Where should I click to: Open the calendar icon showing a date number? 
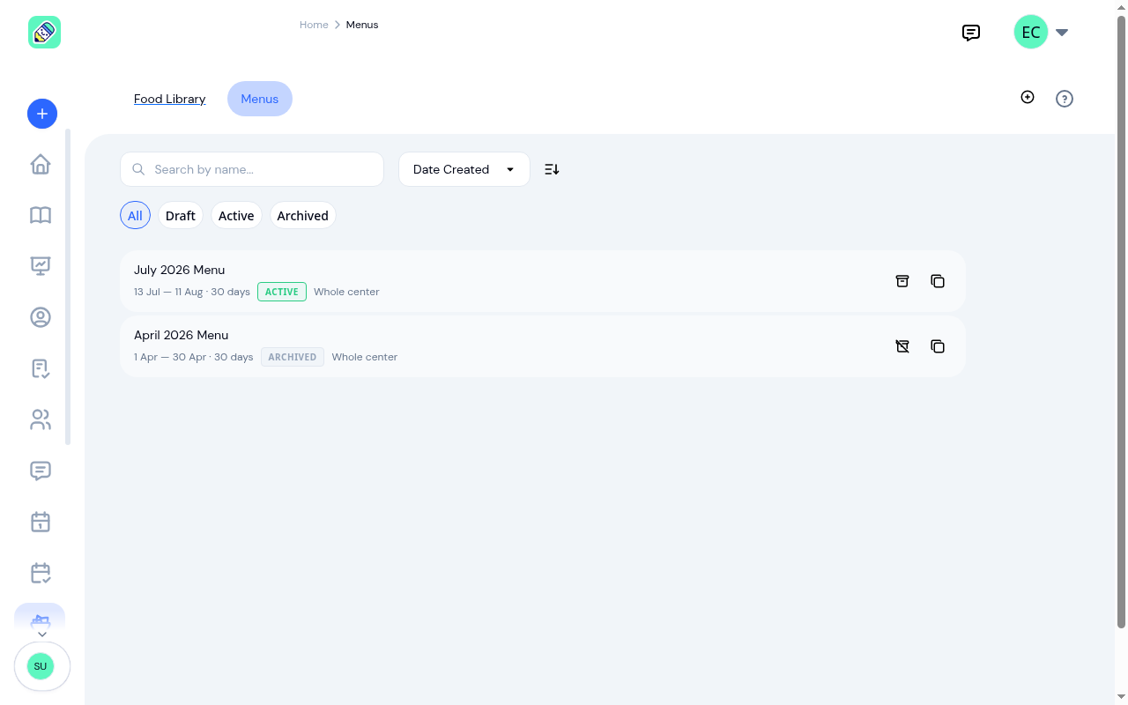pyautogui.click(x=41, y=522)
